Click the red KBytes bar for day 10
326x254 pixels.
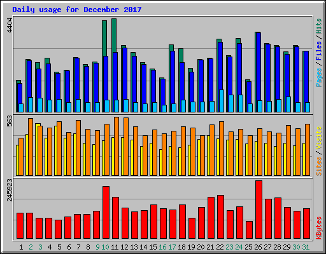[x=106, y=212]
